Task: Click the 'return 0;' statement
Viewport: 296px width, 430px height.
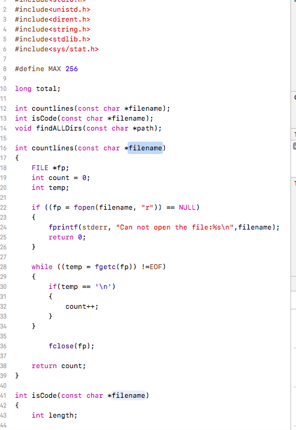Action: tap(67, 237)
